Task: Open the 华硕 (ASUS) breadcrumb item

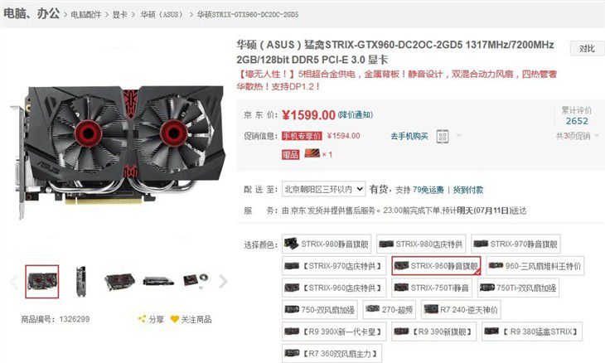Action: (x=162, y=15)
